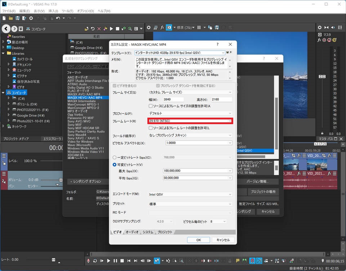Click the explorer back arrow button

[x=6, y=29]
